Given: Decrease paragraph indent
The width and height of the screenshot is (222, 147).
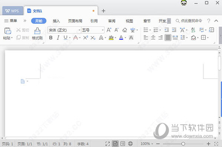Looking at the screenshot, I should [x=167, y=30].
